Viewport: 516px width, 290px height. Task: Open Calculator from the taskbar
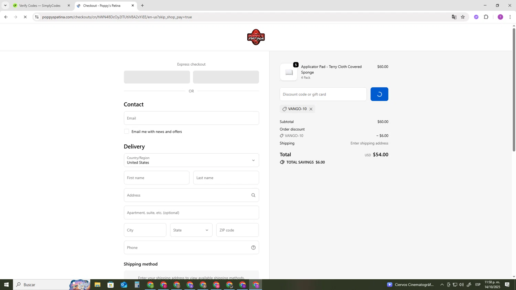(x=137, y=285)
